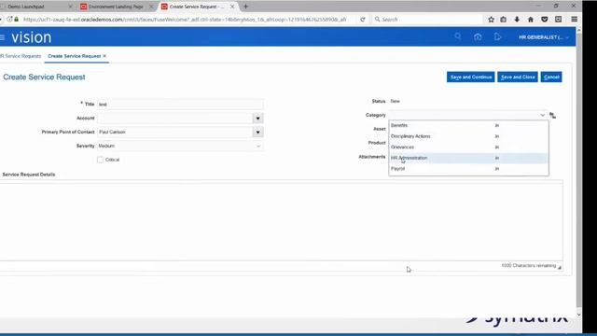Image resolution: width=597 pixels, height=336 pixels.
Task: Choose Benefits from the category list
Action: pyautogui.click(x=468, y=125)
